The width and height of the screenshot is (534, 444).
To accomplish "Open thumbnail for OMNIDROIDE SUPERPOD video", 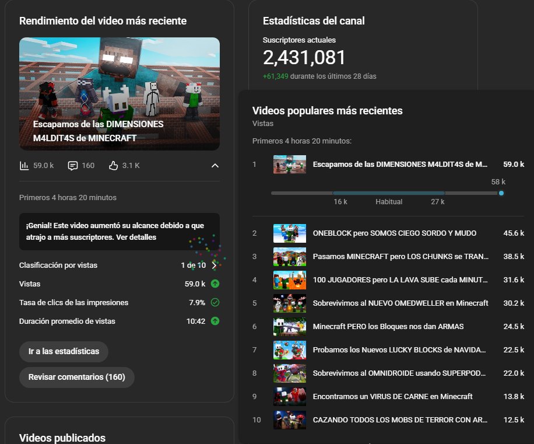I will coord(290,373).
